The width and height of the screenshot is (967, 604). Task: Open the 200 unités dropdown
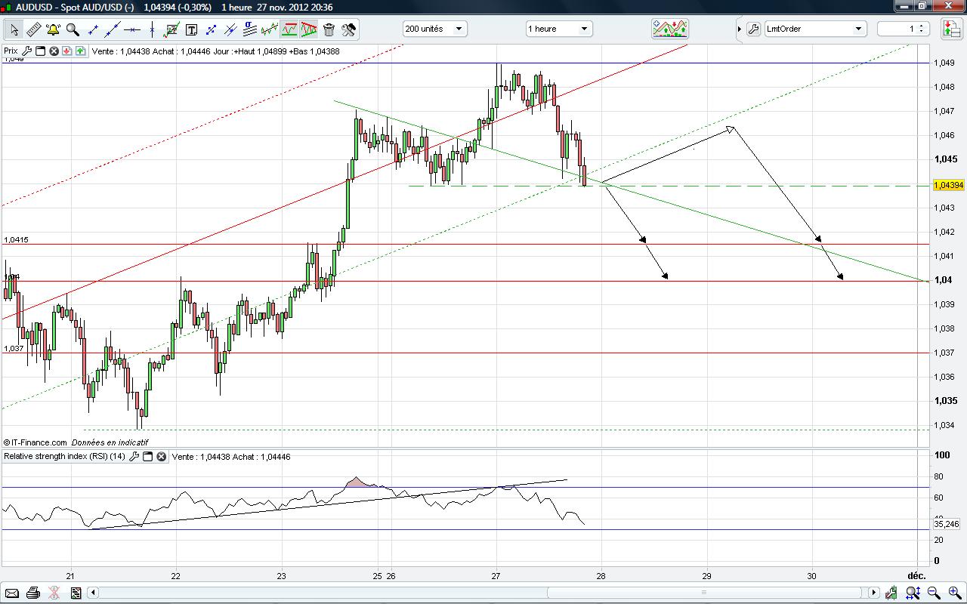(434, 29)
